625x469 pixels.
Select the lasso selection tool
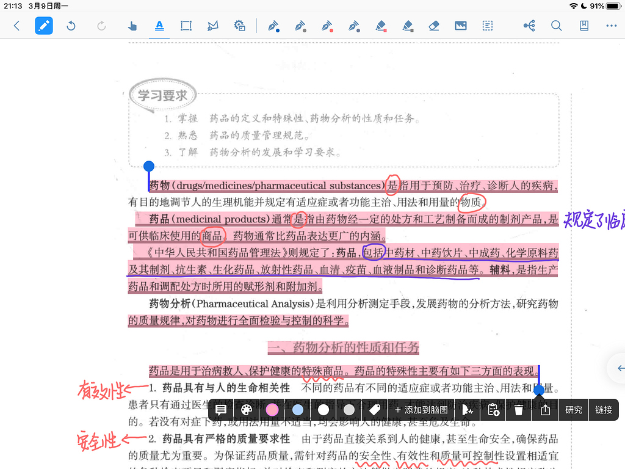212,26
